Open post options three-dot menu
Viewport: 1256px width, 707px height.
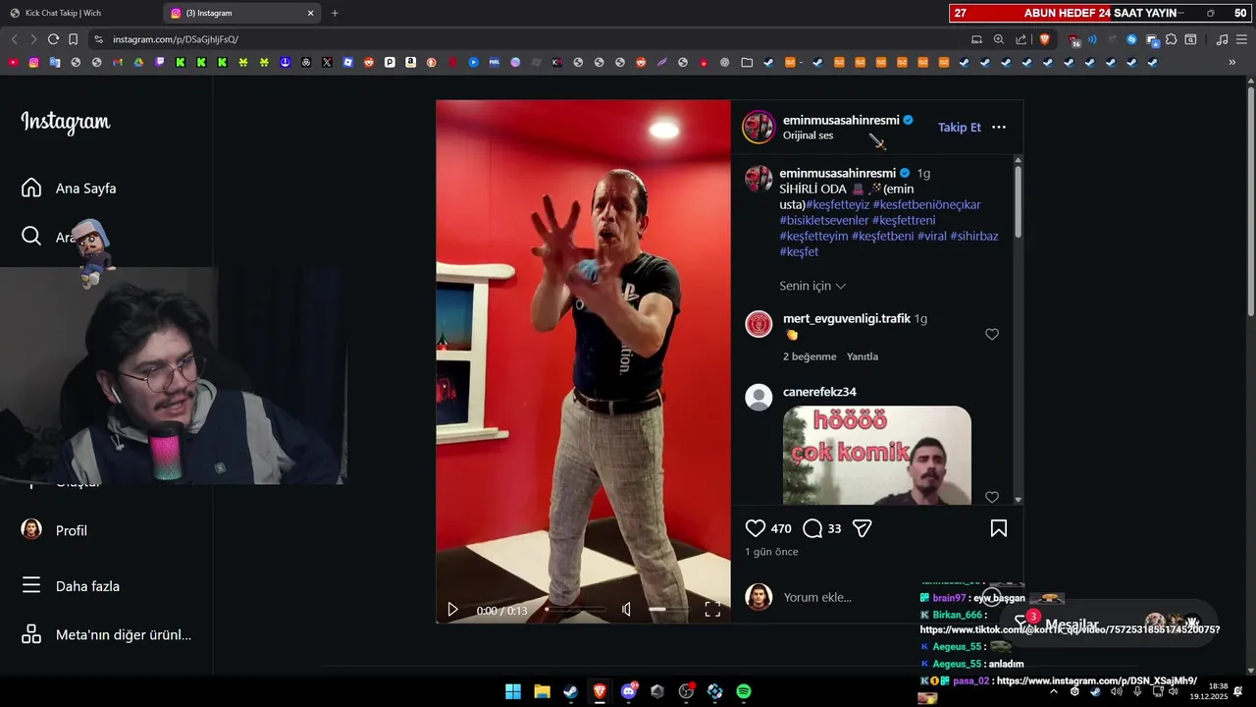[x=999, y=128]
